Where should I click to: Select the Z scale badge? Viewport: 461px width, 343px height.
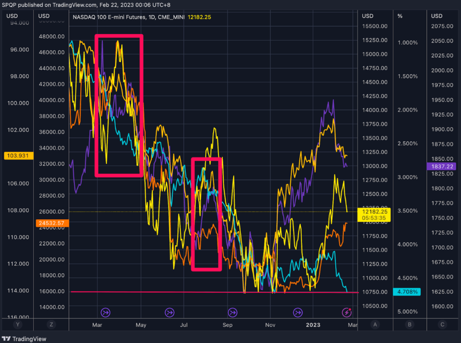[51, 324]
